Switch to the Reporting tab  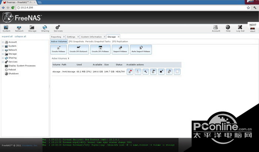(56, 37)
